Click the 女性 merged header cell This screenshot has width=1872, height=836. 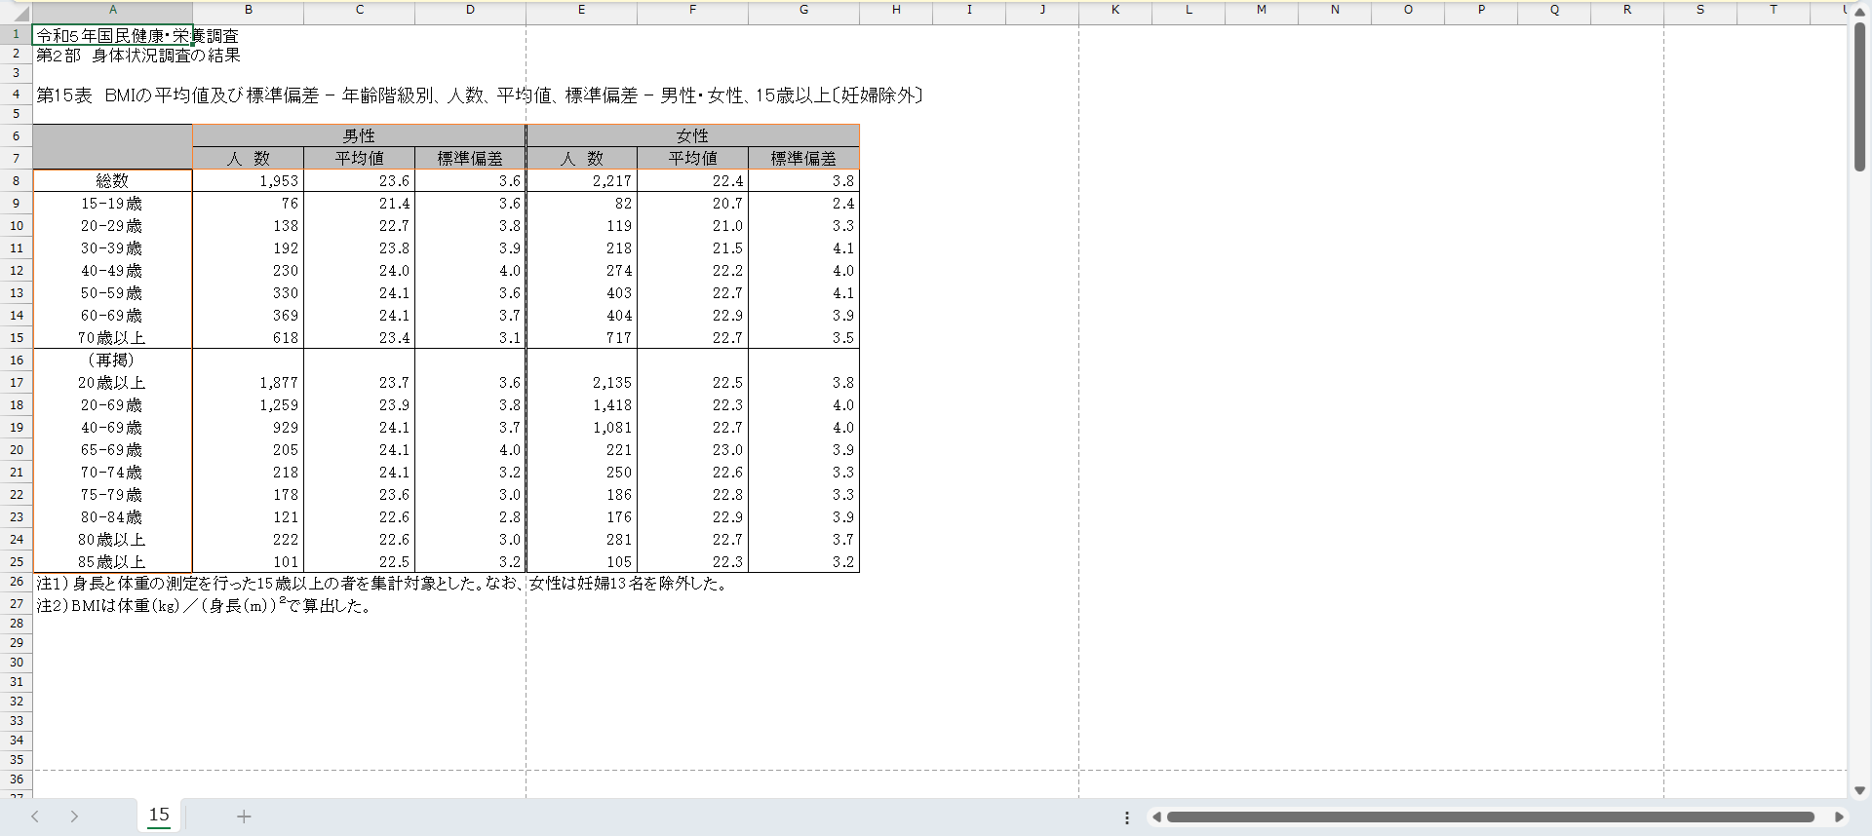[x=692, y=135]
